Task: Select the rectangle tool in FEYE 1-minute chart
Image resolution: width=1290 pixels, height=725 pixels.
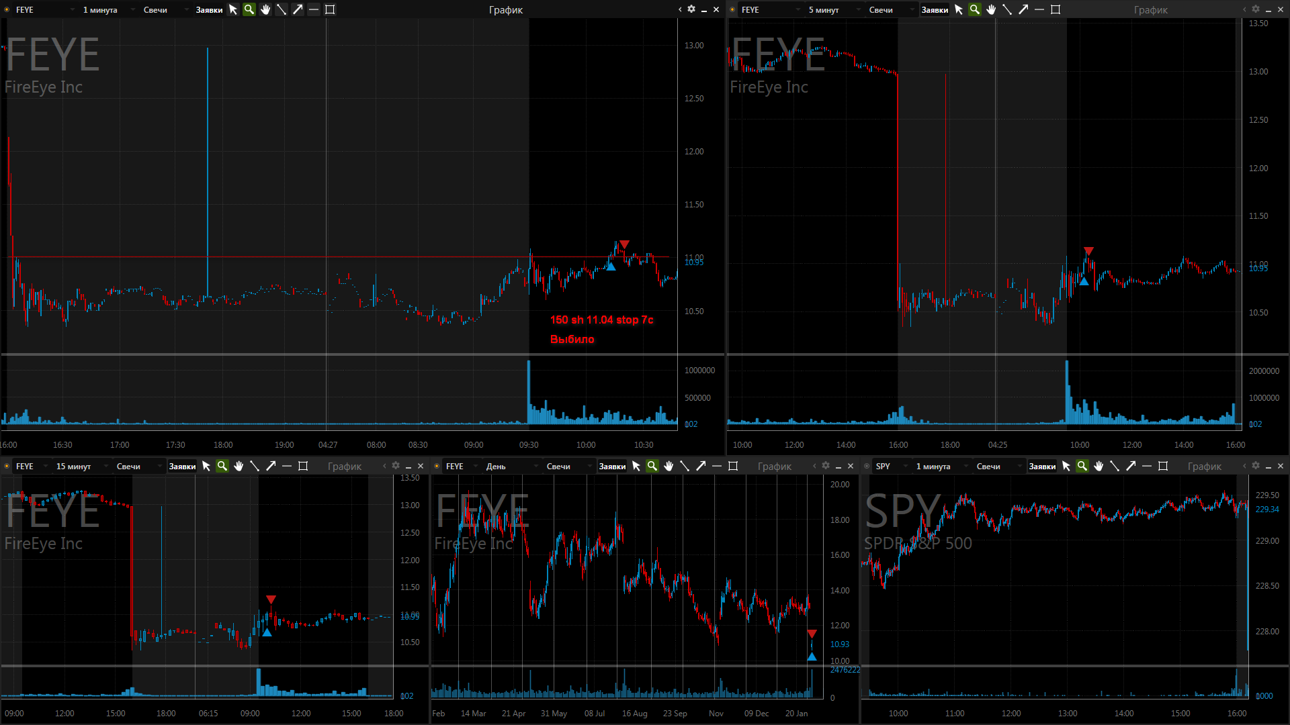Action: [330, 9]
